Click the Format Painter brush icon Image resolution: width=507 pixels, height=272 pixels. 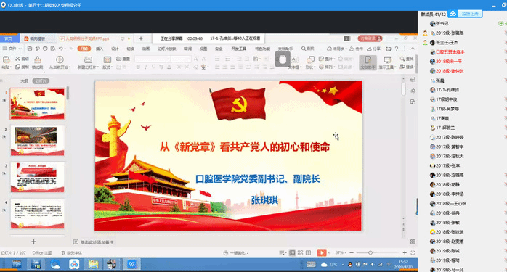[x=38, y=59]
